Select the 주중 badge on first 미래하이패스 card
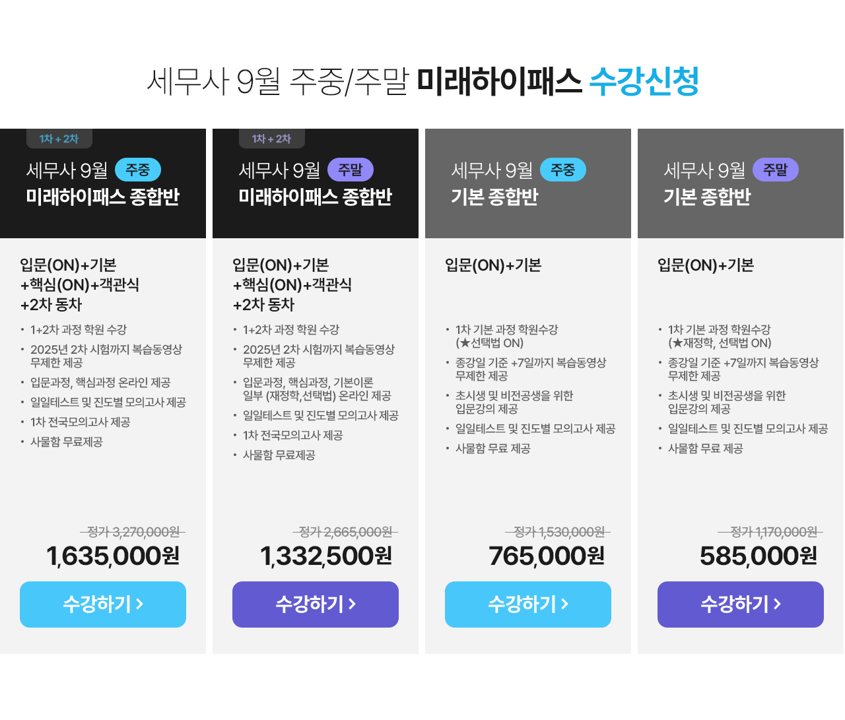845x720 pixels. pos(138,170)
